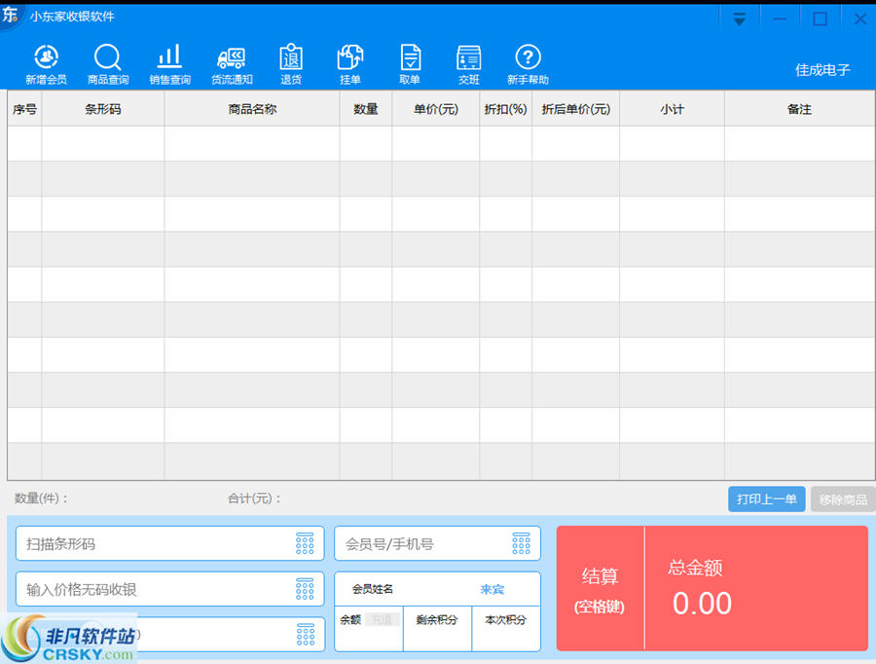The height and width of the screenshot is (664, 876).
Task: Open keypad icon in 会员号/手机号 field
Action: pyautogui.click(x=522, y=543)
